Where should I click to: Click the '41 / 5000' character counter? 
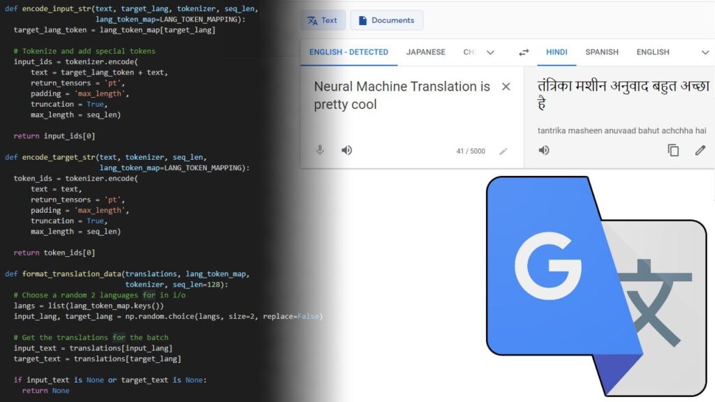point(471,151)
